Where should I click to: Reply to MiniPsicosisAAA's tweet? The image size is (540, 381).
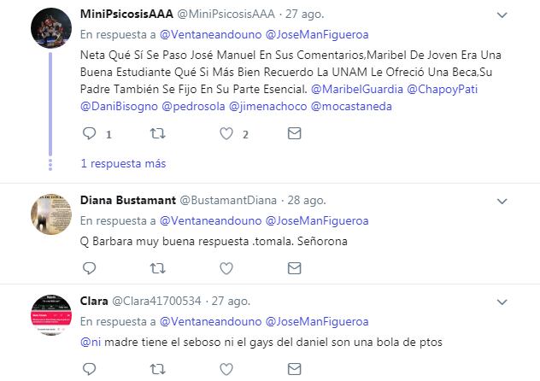click(89, 133)
